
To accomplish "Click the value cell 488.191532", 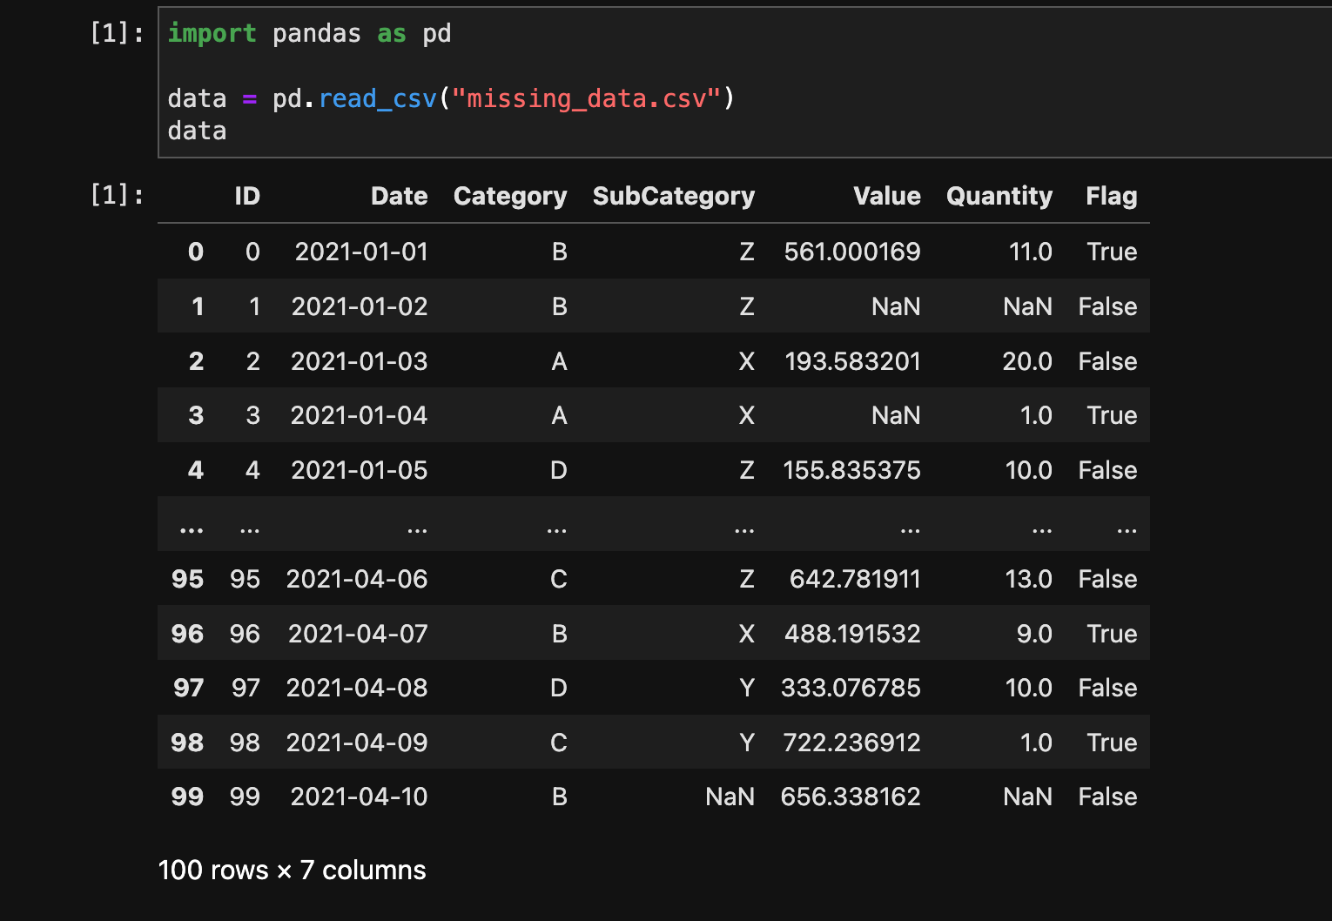I will 852,634.
